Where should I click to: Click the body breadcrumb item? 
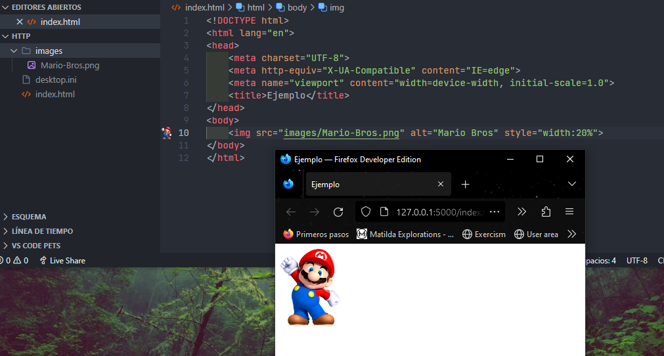pyautogui.click(x=297, y=8)
